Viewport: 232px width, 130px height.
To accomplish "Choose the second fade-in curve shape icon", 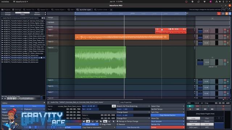I will (88, 121).
